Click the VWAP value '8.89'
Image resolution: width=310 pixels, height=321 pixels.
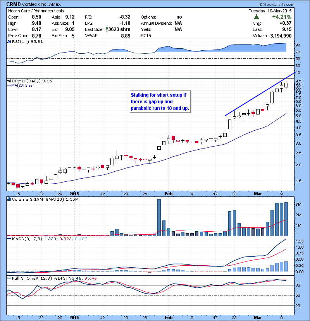(126, 36)
